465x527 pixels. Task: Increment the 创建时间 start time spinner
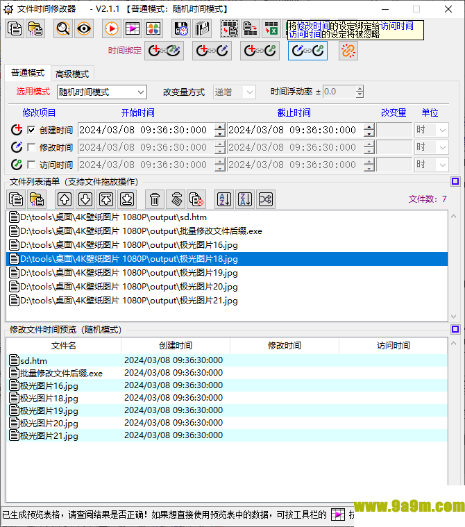click(x=220, y=126)
